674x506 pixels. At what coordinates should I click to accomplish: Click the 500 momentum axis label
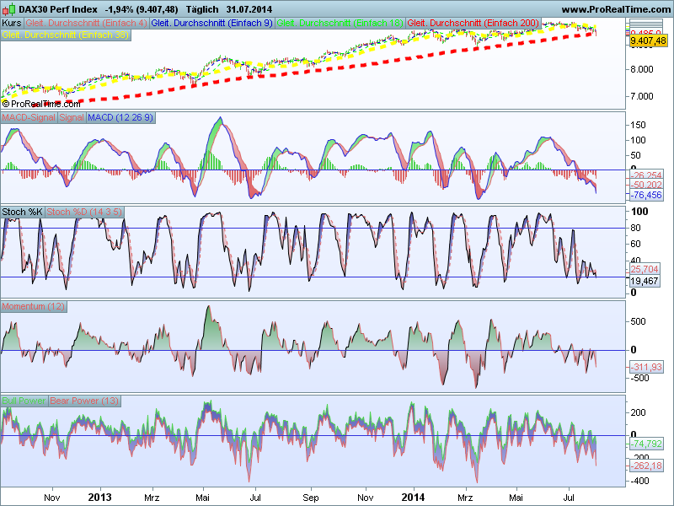point(639,321)
